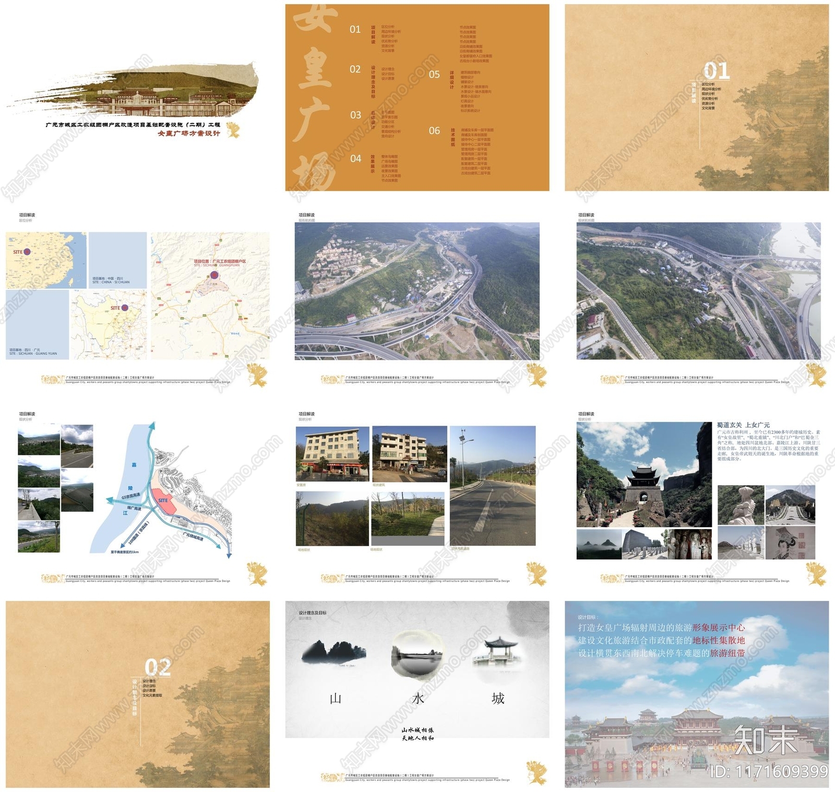This screenshot has height=792, width=835.
Task: Select the 03 entry in the orange contents slide
Action: [x=355, y=115]
